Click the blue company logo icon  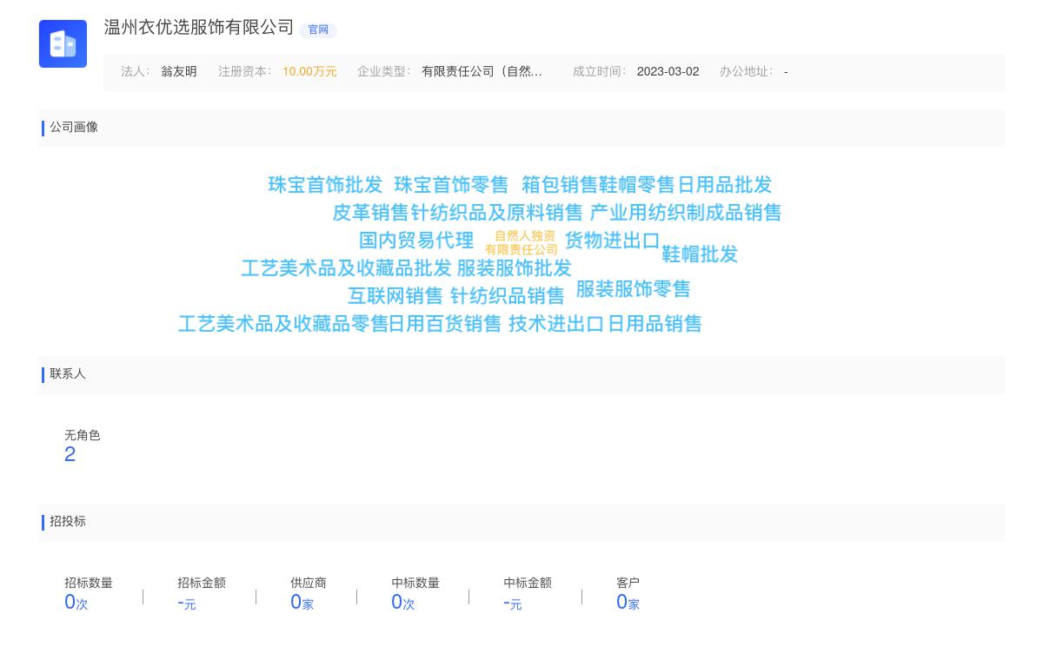[63, 43]
